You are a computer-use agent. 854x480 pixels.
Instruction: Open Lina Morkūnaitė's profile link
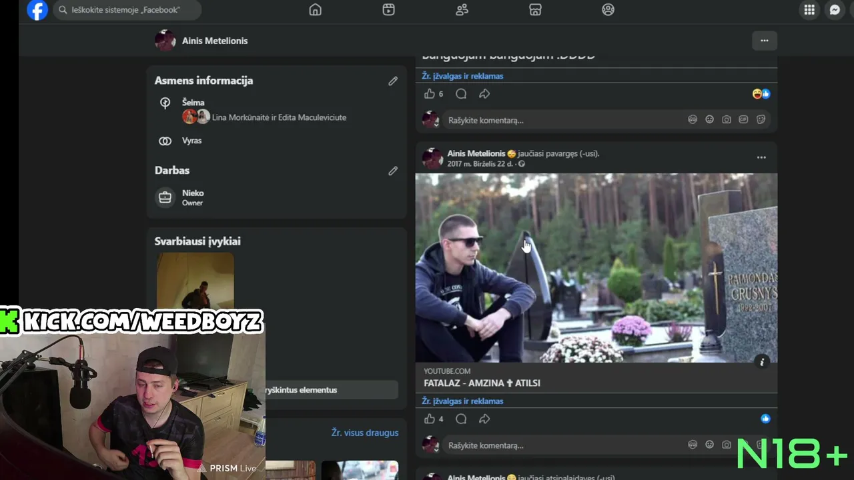[x=240, y=117]
